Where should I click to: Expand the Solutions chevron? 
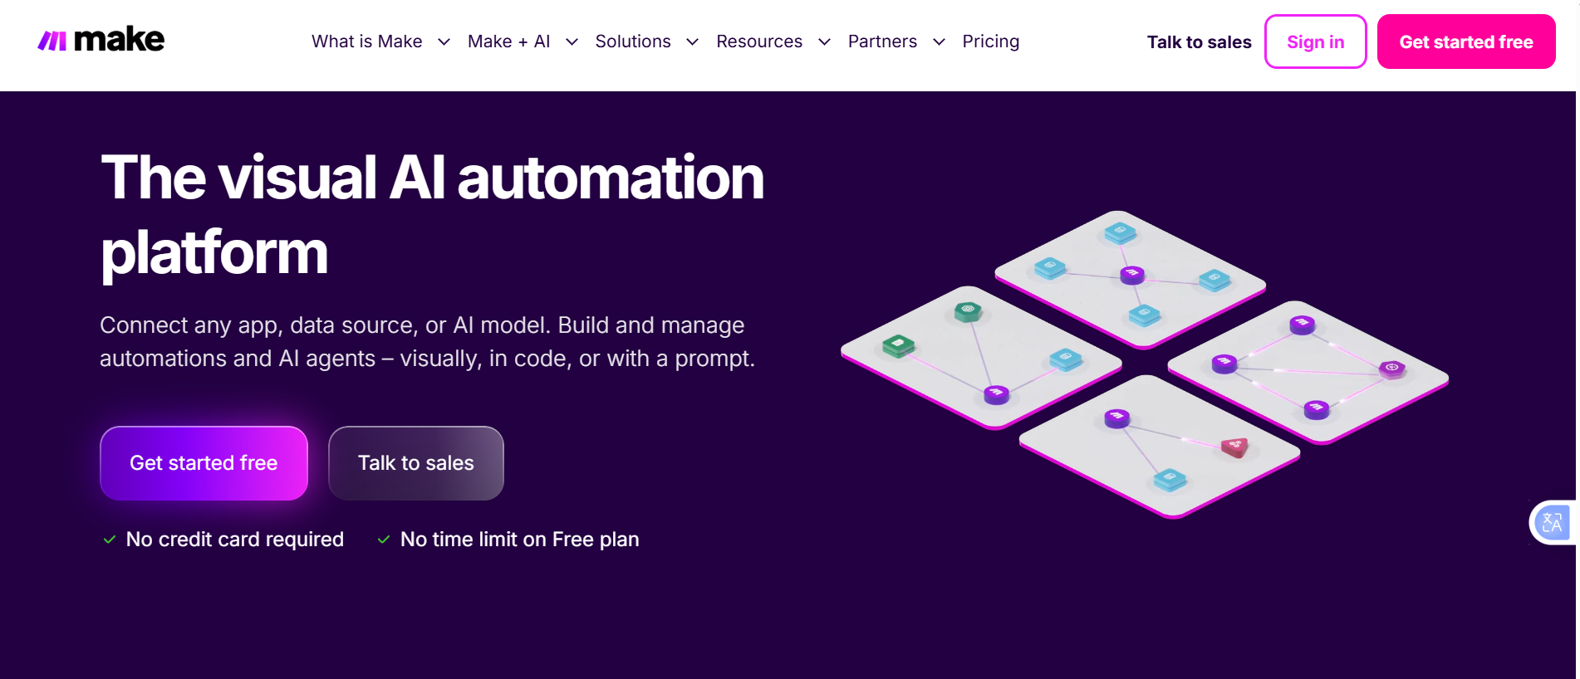point(692,42)
